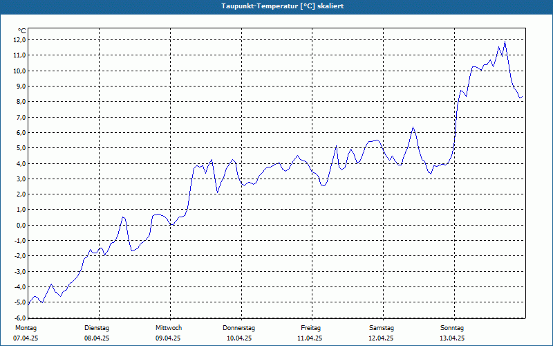Click the date 10.04.25
The height and width of the screenshot is (346, 553).
click(238, 338)
